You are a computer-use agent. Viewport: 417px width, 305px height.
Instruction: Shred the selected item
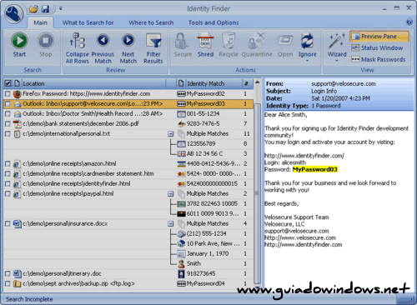pos(205,45)
